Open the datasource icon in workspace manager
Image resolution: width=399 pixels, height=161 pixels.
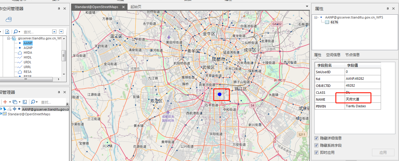9,20
